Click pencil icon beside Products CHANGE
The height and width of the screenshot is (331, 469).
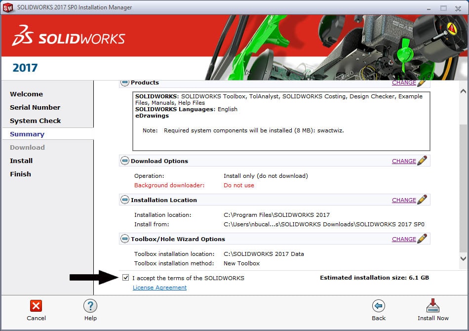tap(422, 83)
